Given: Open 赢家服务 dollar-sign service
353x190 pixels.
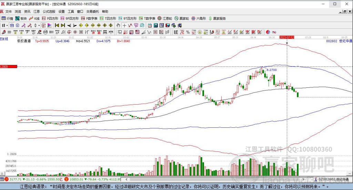Looking at the screenshot, I should click(217, 19).
